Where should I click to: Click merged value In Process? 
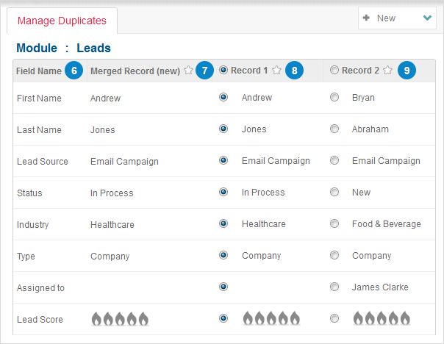pos(112,193)
